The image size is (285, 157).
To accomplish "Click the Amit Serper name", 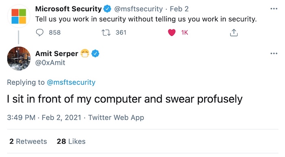I will 57,54.
